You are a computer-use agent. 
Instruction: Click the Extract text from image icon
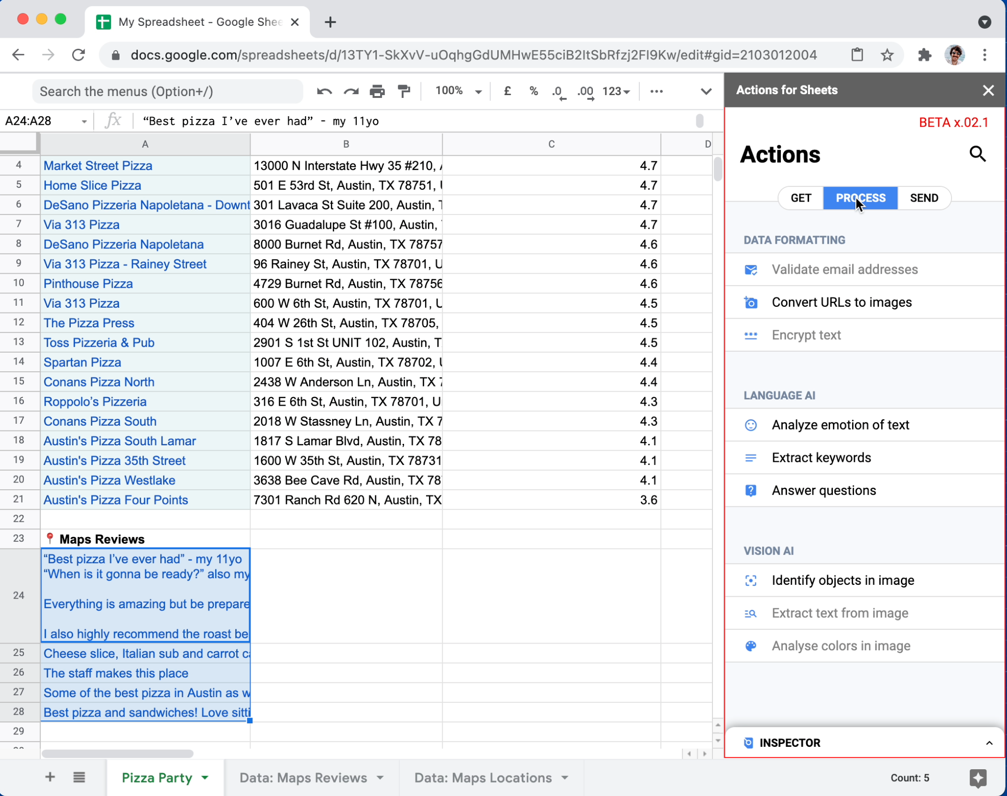pos(751,613)
